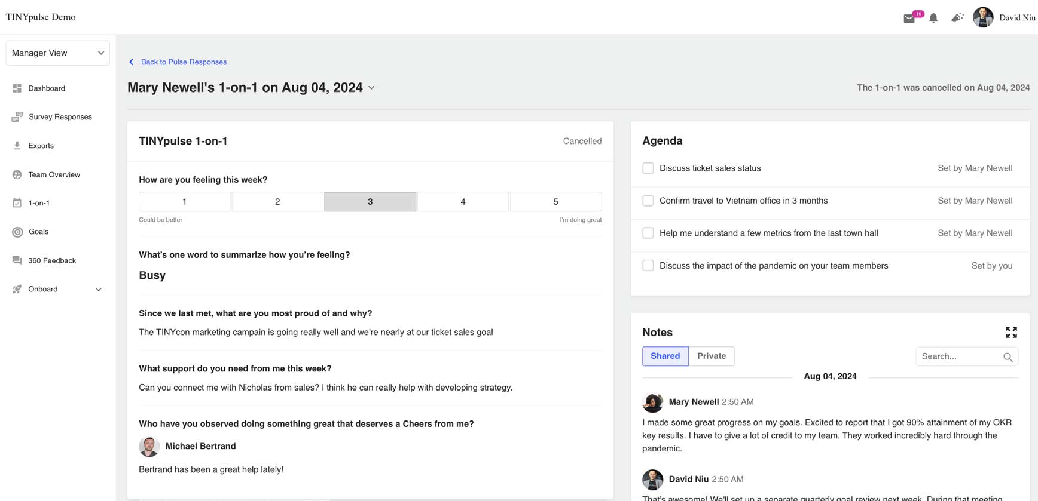Open 360 Feedback in sidebar

(x=52, y=260)
